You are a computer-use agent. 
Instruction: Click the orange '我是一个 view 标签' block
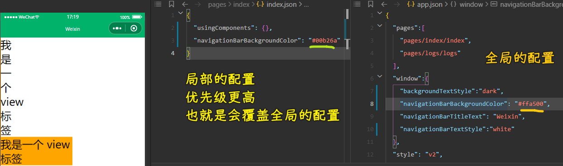tap(36, 152)
